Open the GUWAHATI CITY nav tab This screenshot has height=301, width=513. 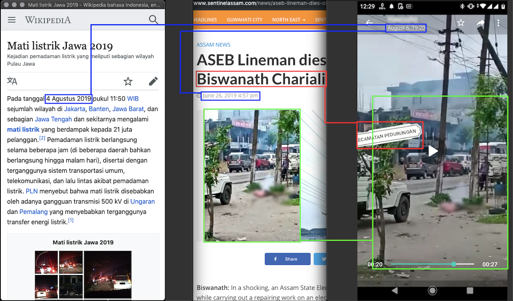[x=244, y=20]
